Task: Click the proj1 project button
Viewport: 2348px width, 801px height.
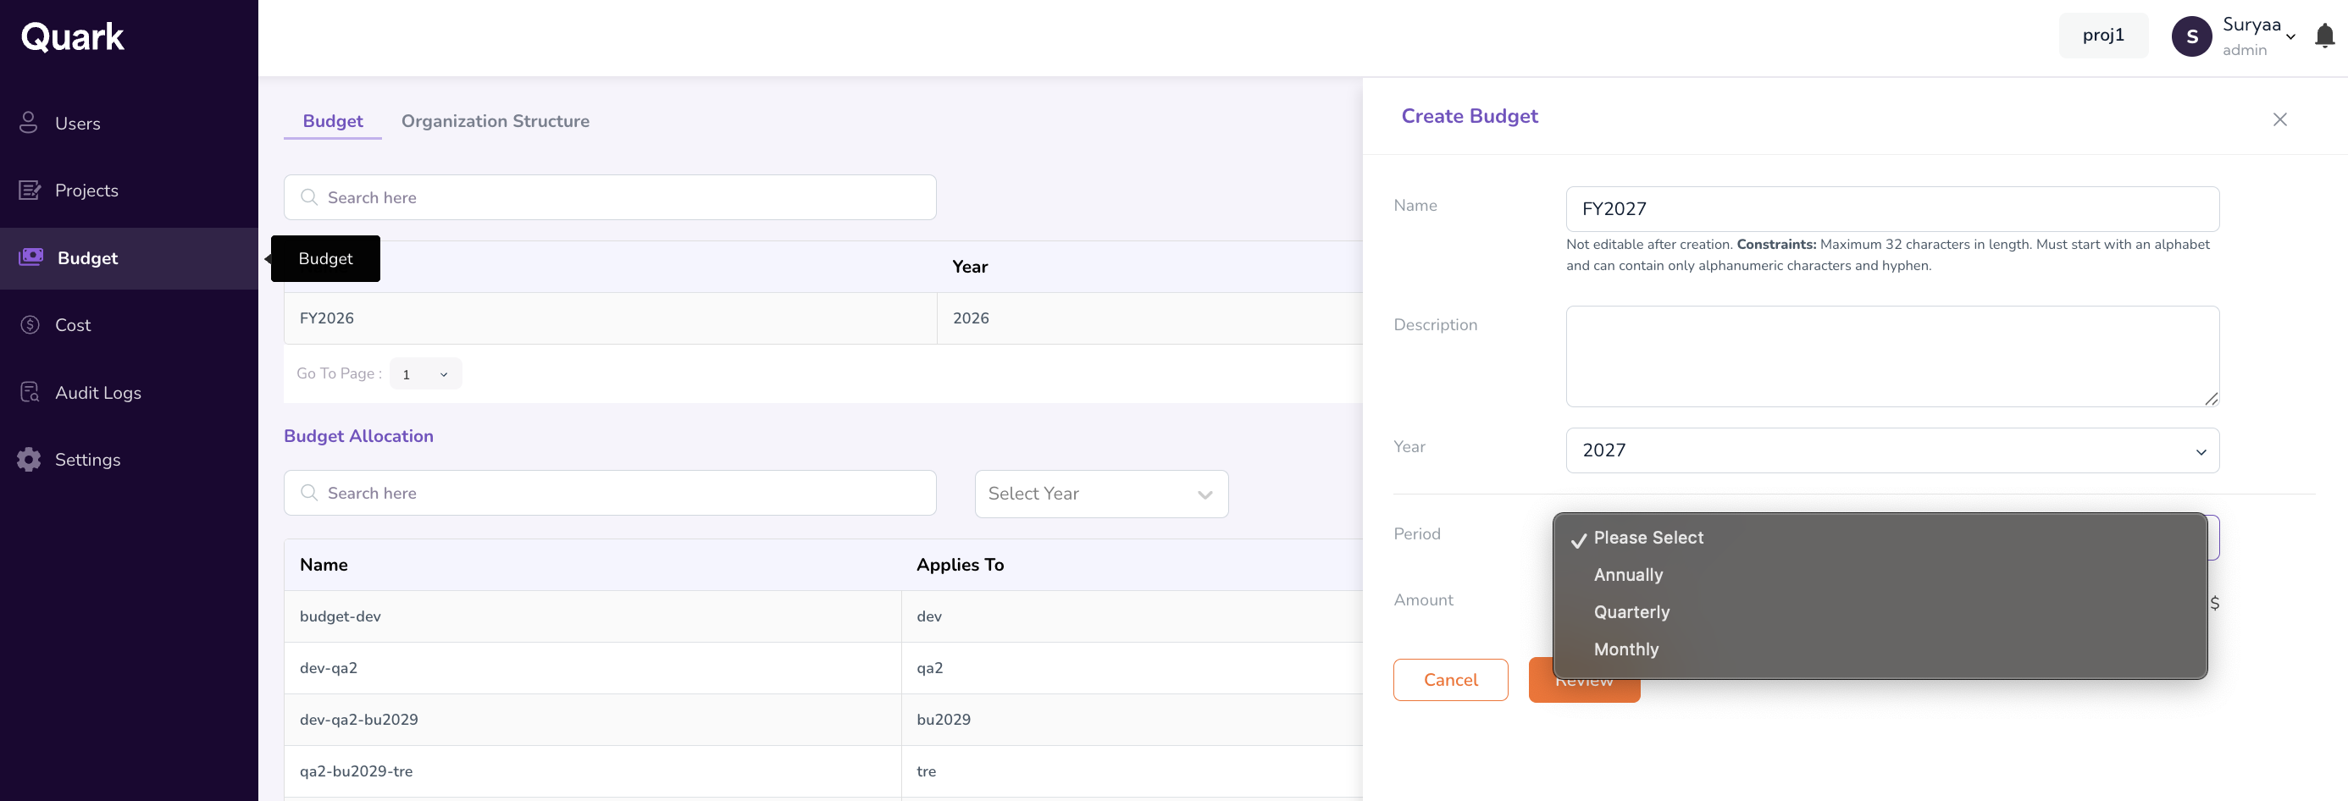Action: (x=2103, y=35)
